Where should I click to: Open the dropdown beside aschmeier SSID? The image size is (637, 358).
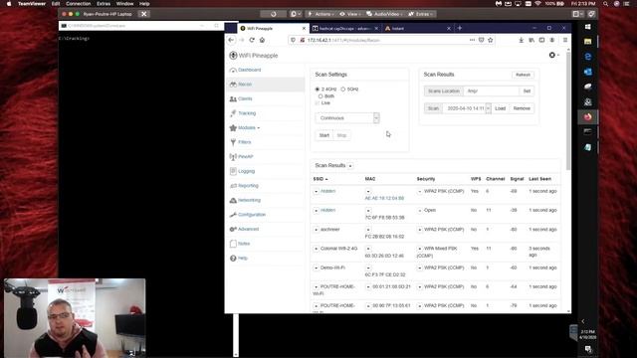[x=317, y=230]
